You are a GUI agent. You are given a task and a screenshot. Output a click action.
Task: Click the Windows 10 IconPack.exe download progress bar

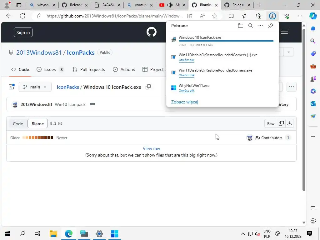226,41
